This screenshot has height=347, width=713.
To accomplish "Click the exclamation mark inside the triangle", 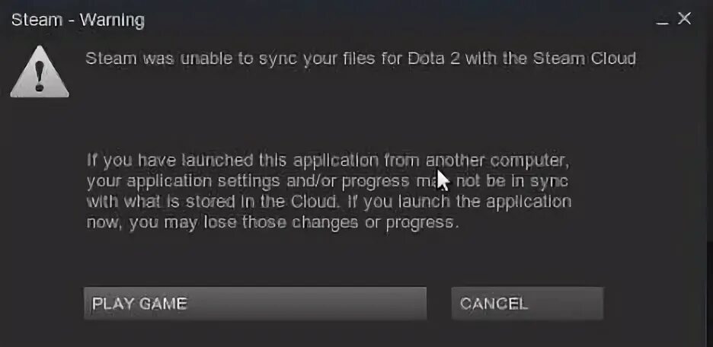I will [x=40, y=76].
